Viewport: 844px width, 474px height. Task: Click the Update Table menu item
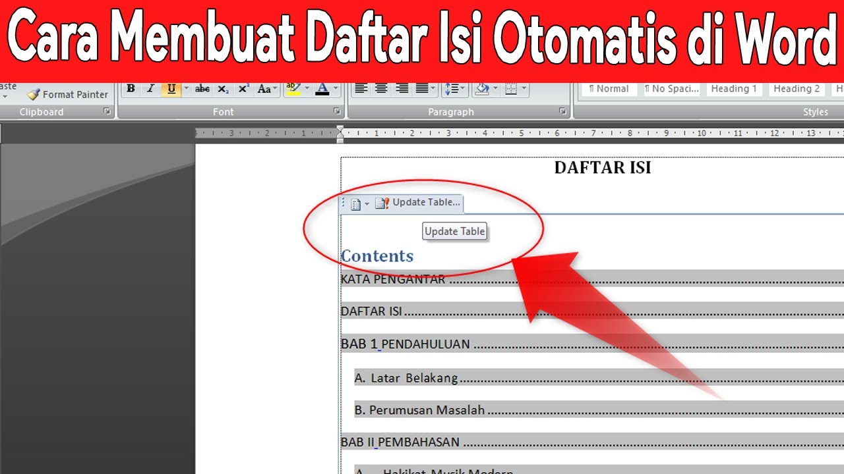[454, 231]
